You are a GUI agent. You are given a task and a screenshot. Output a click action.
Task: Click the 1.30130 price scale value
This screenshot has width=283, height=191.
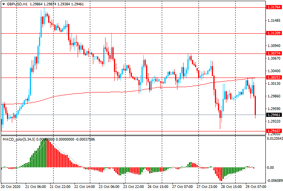point(274,84)
